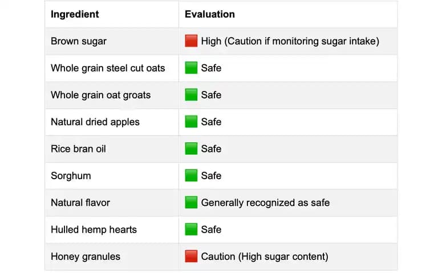Click Whole grain oat groats text

[100, 95]
